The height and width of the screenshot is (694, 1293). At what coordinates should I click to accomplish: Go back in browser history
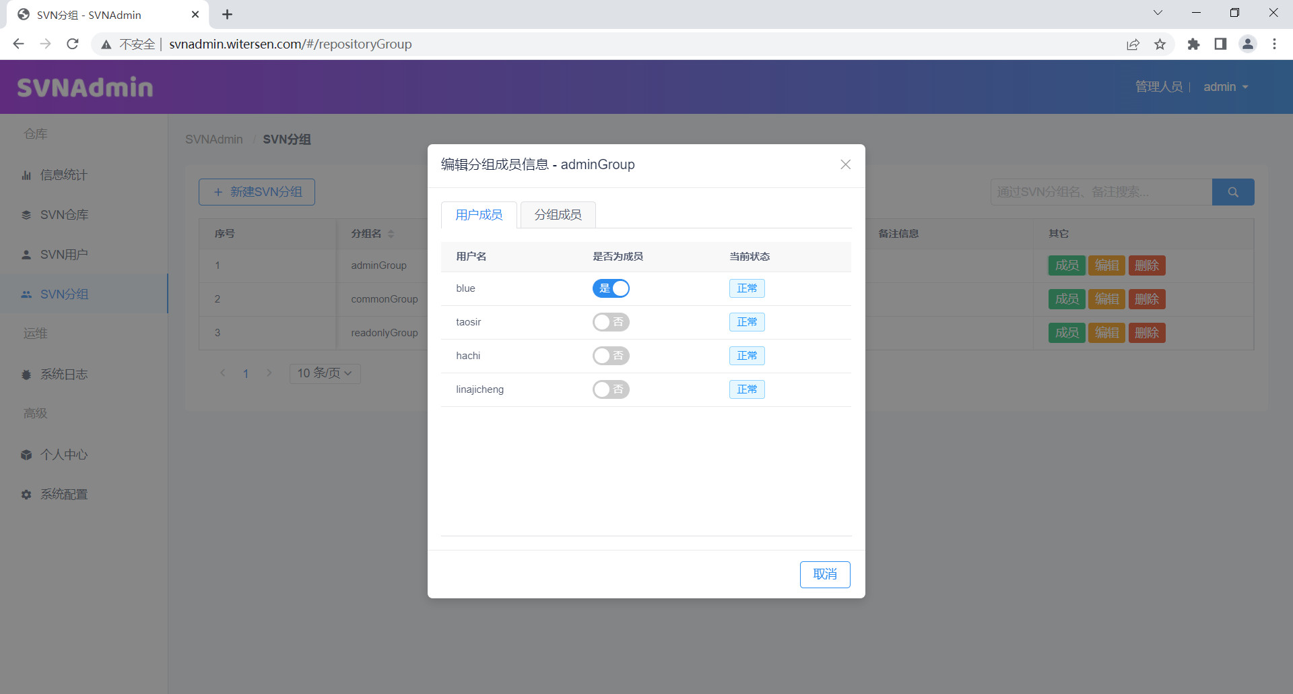coord(18,44)
